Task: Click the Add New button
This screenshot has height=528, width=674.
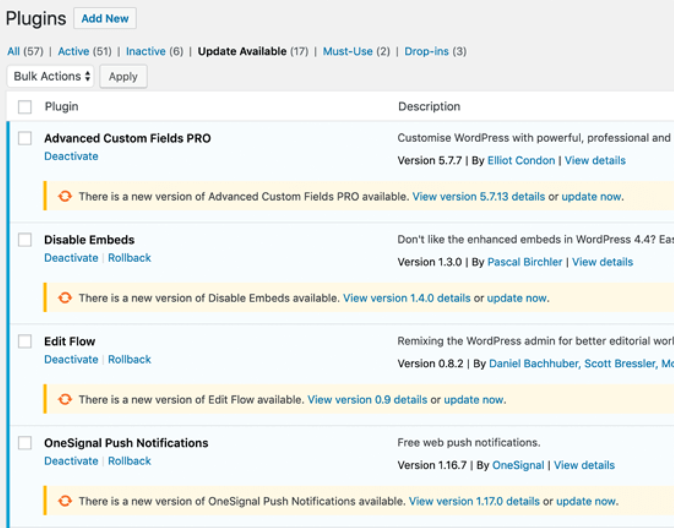Action: tap(105, 18)
